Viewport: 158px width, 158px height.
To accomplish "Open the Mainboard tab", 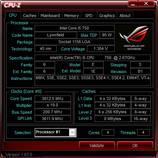I will (50, 16).
